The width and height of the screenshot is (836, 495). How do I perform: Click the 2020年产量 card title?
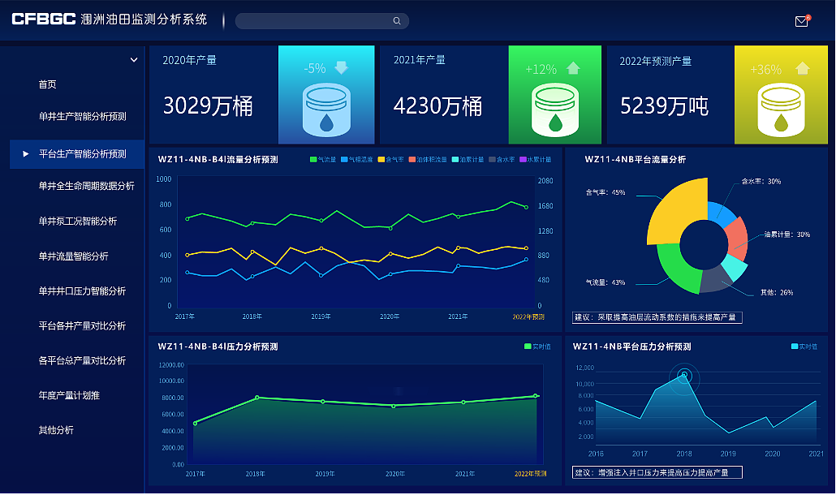coord(189,60)
